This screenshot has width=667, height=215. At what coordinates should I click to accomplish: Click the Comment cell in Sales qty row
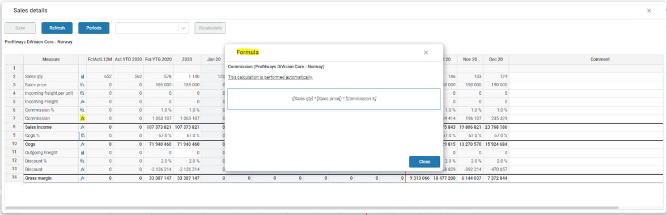coord(586,76)
